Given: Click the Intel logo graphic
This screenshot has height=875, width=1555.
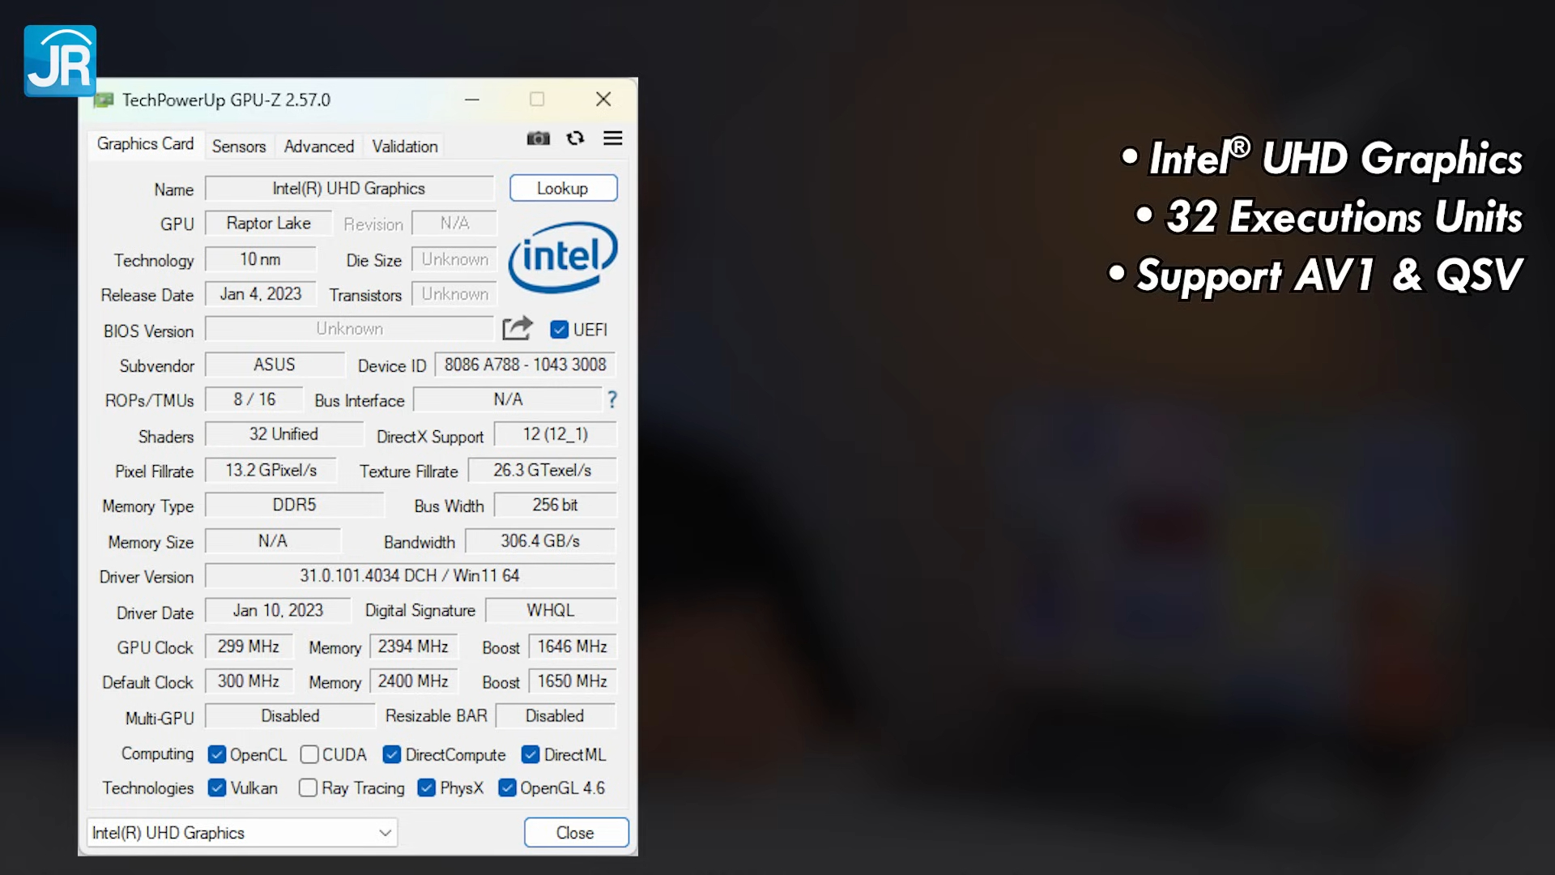Looking at the screenshot, I should 563,256.
